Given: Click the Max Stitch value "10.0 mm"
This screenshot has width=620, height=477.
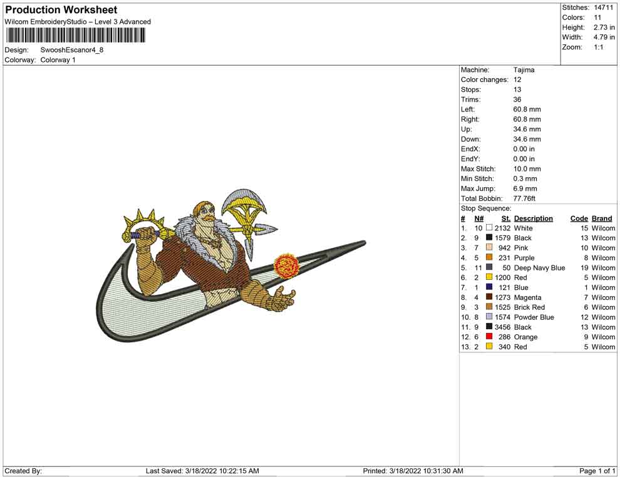Looking at the screenshot, I should pyautogui.click(x=527, y=169).
